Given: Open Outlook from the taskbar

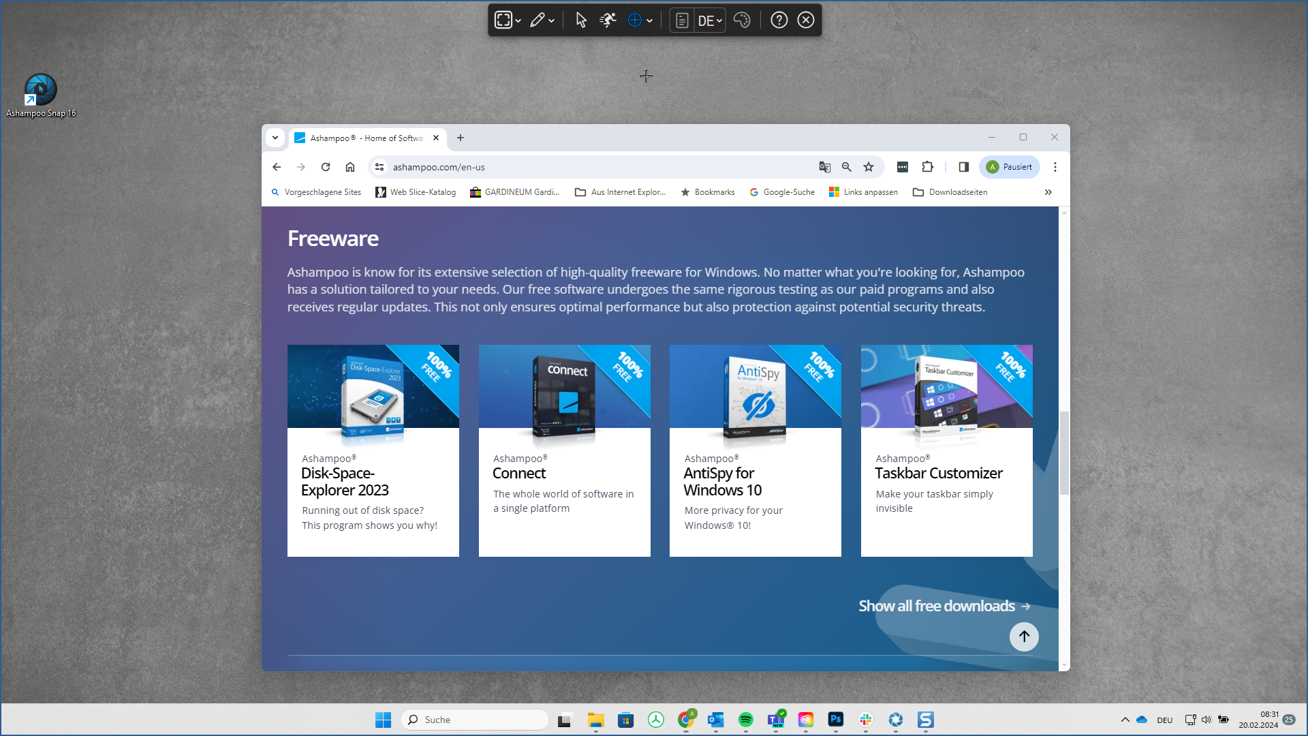Looking at the screenshot, I should [716, 720].
